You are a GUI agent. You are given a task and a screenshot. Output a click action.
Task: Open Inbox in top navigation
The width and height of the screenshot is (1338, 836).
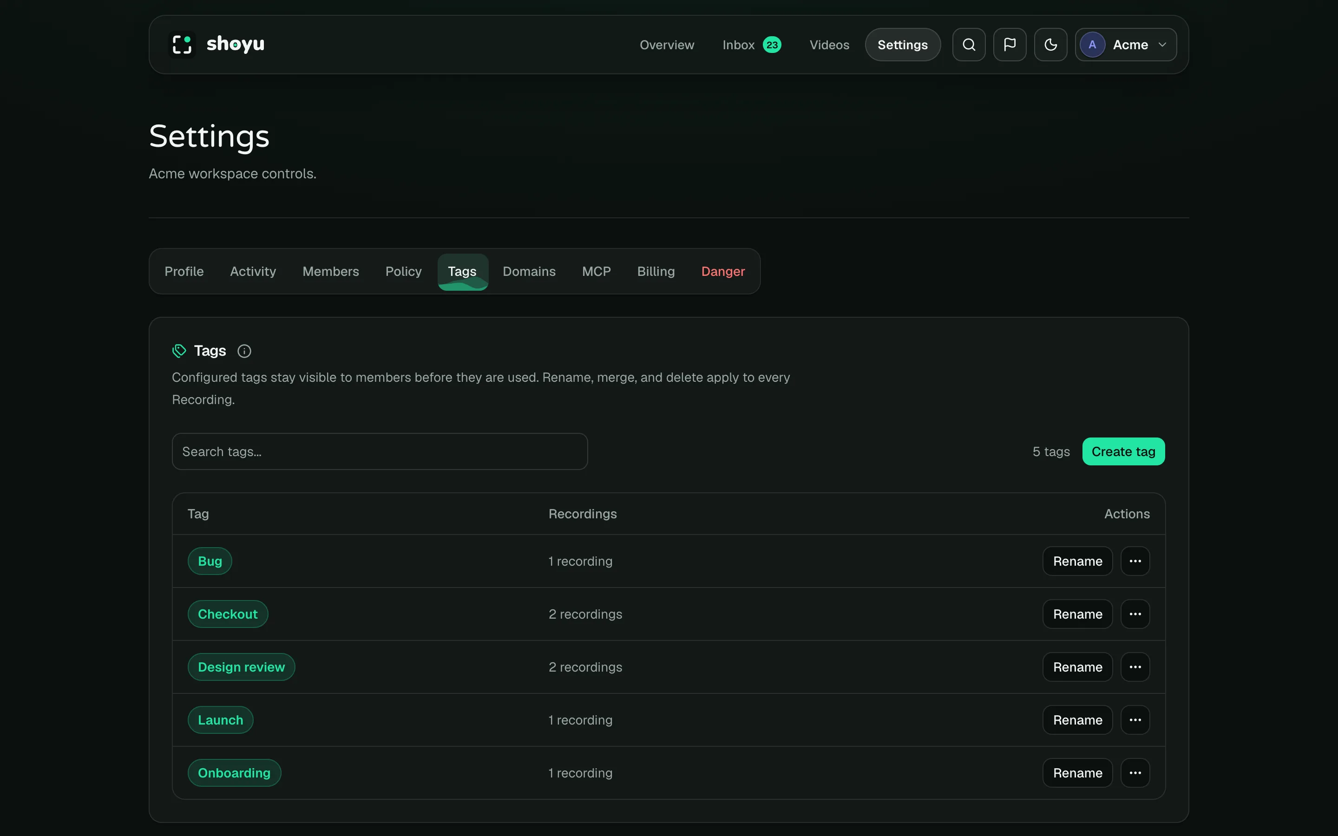751,45
